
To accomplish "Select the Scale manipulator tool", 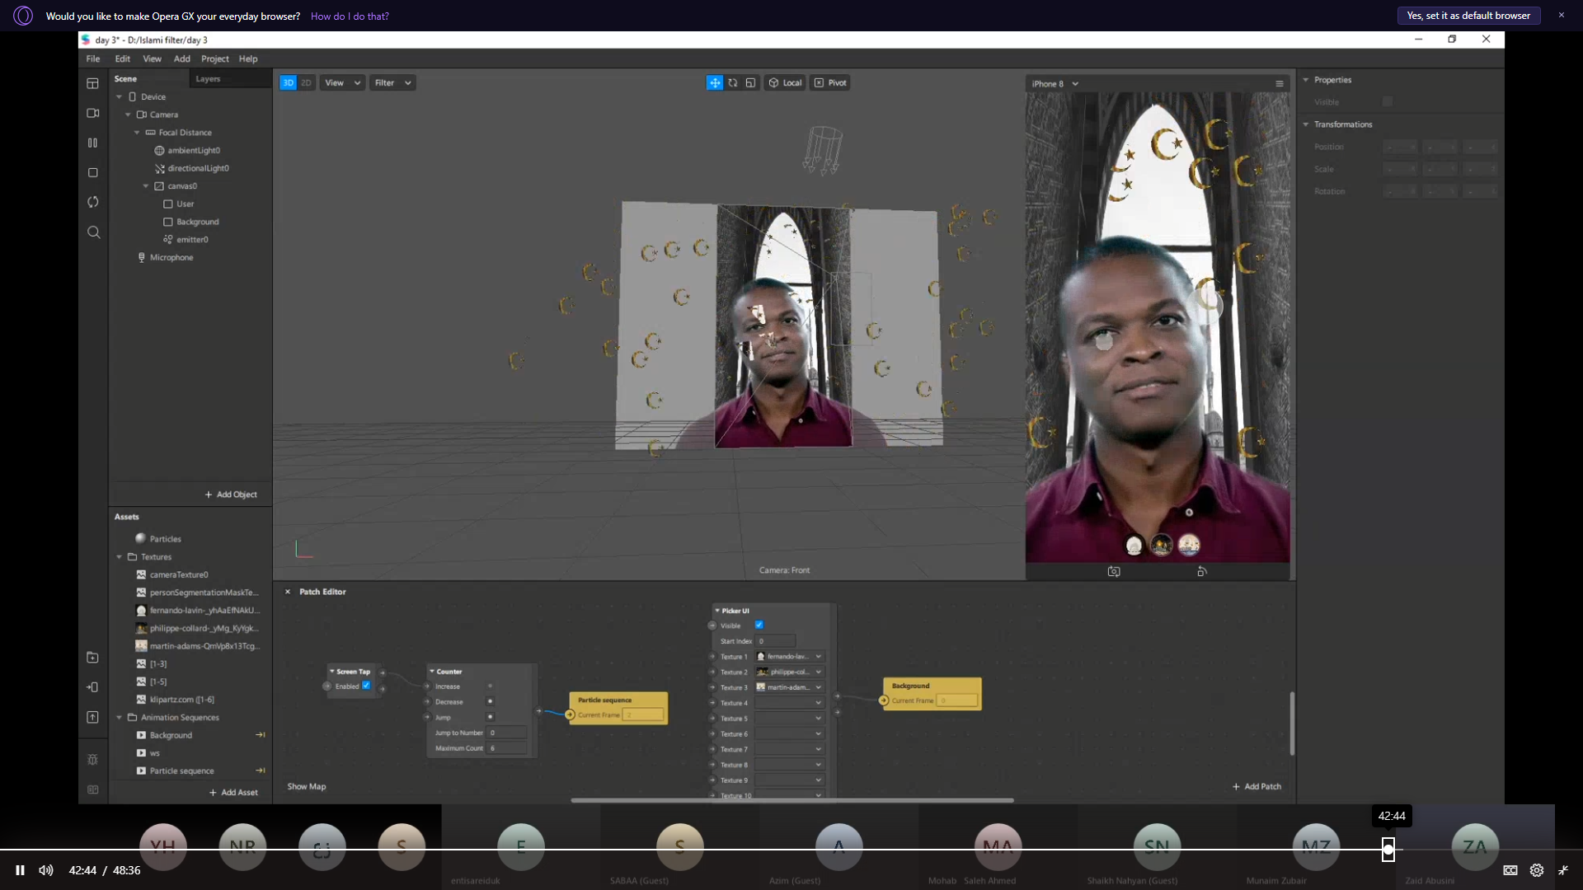I will (750, 82).
